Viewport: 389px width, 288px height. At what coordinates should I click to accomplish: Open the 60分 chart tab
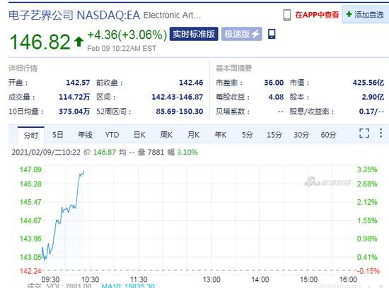[x=328, y=135]
